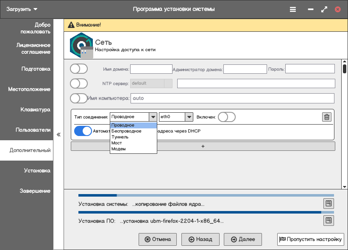Viewport: 348px width, 250px height.
Task: Enable the domain name toggle
Action: point(79,69)
